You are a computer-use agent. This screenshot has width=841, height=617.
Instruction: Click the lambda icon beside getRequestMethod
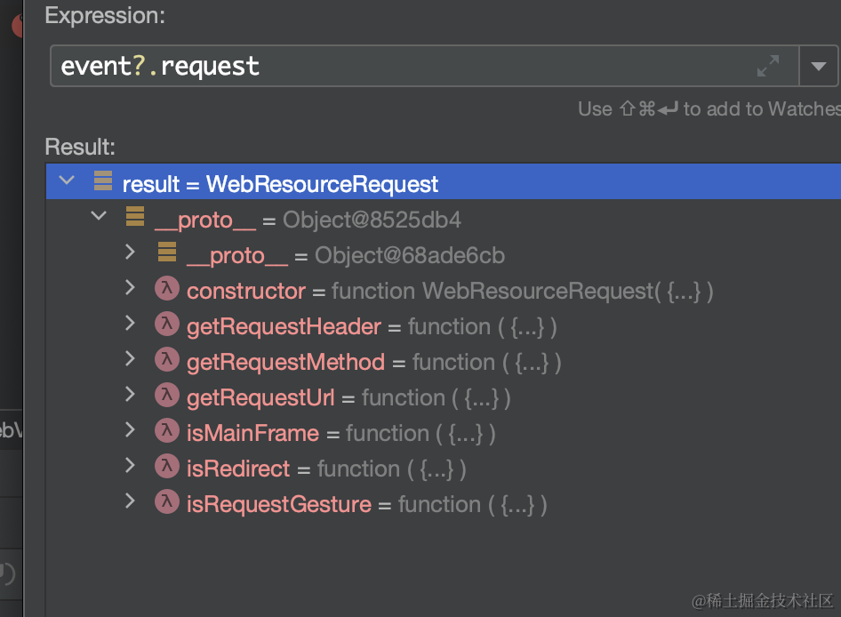click(x=167, y=362)
